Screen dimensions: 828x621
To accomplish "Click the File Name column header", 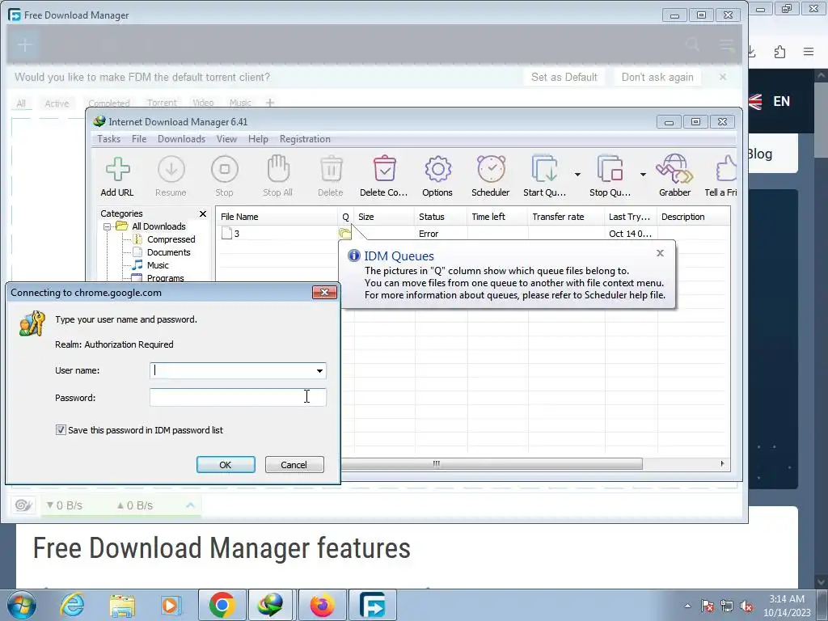I will click(x=277, y=217).
